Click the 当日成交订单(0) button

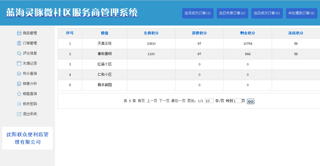point(267,13)
